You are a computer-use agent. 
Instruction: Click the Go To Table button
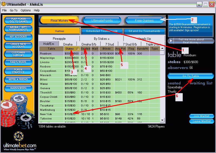click(x=191, y=76)
